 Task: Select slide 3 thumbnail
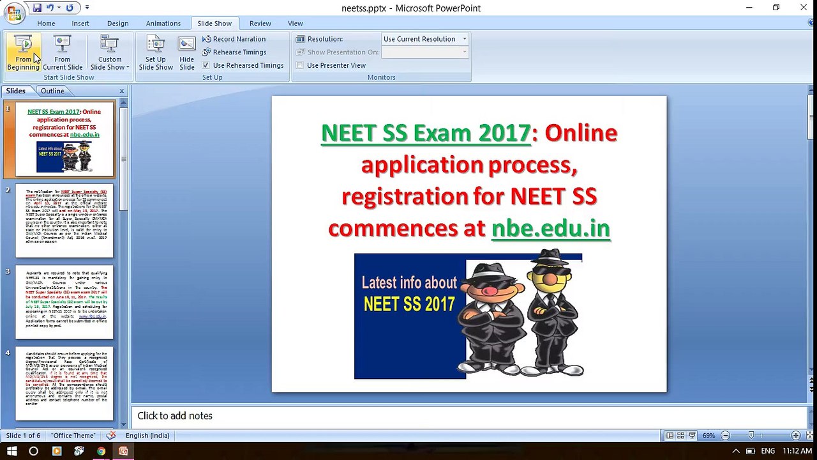tap(64, 302)
